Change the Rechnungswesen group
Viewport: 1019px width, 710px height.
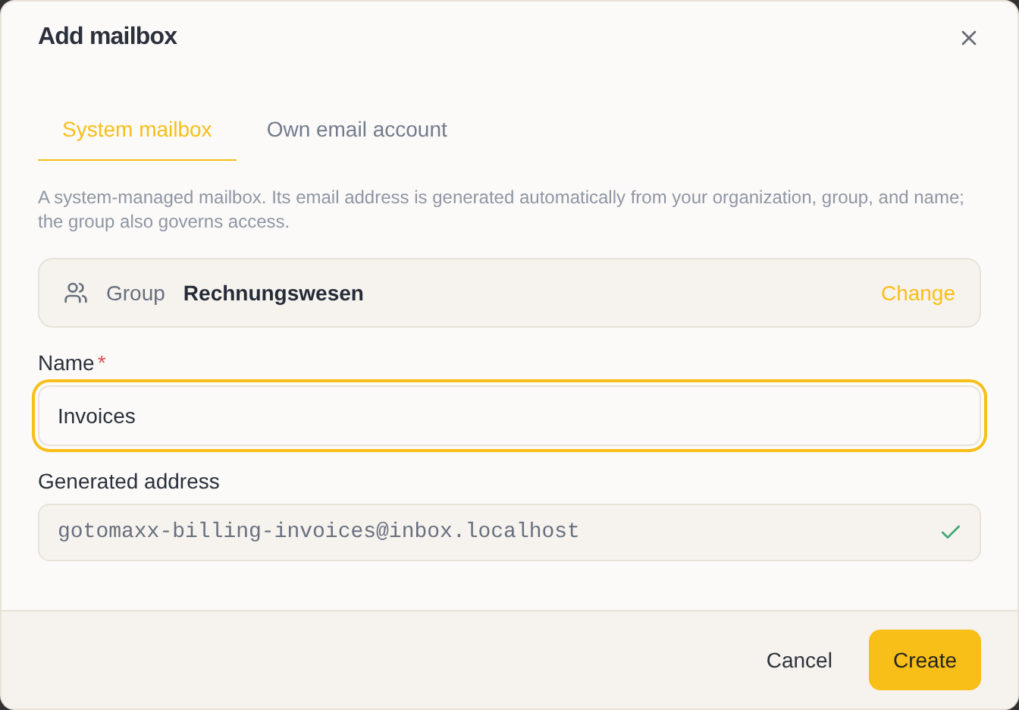click(x=917, y=294)
